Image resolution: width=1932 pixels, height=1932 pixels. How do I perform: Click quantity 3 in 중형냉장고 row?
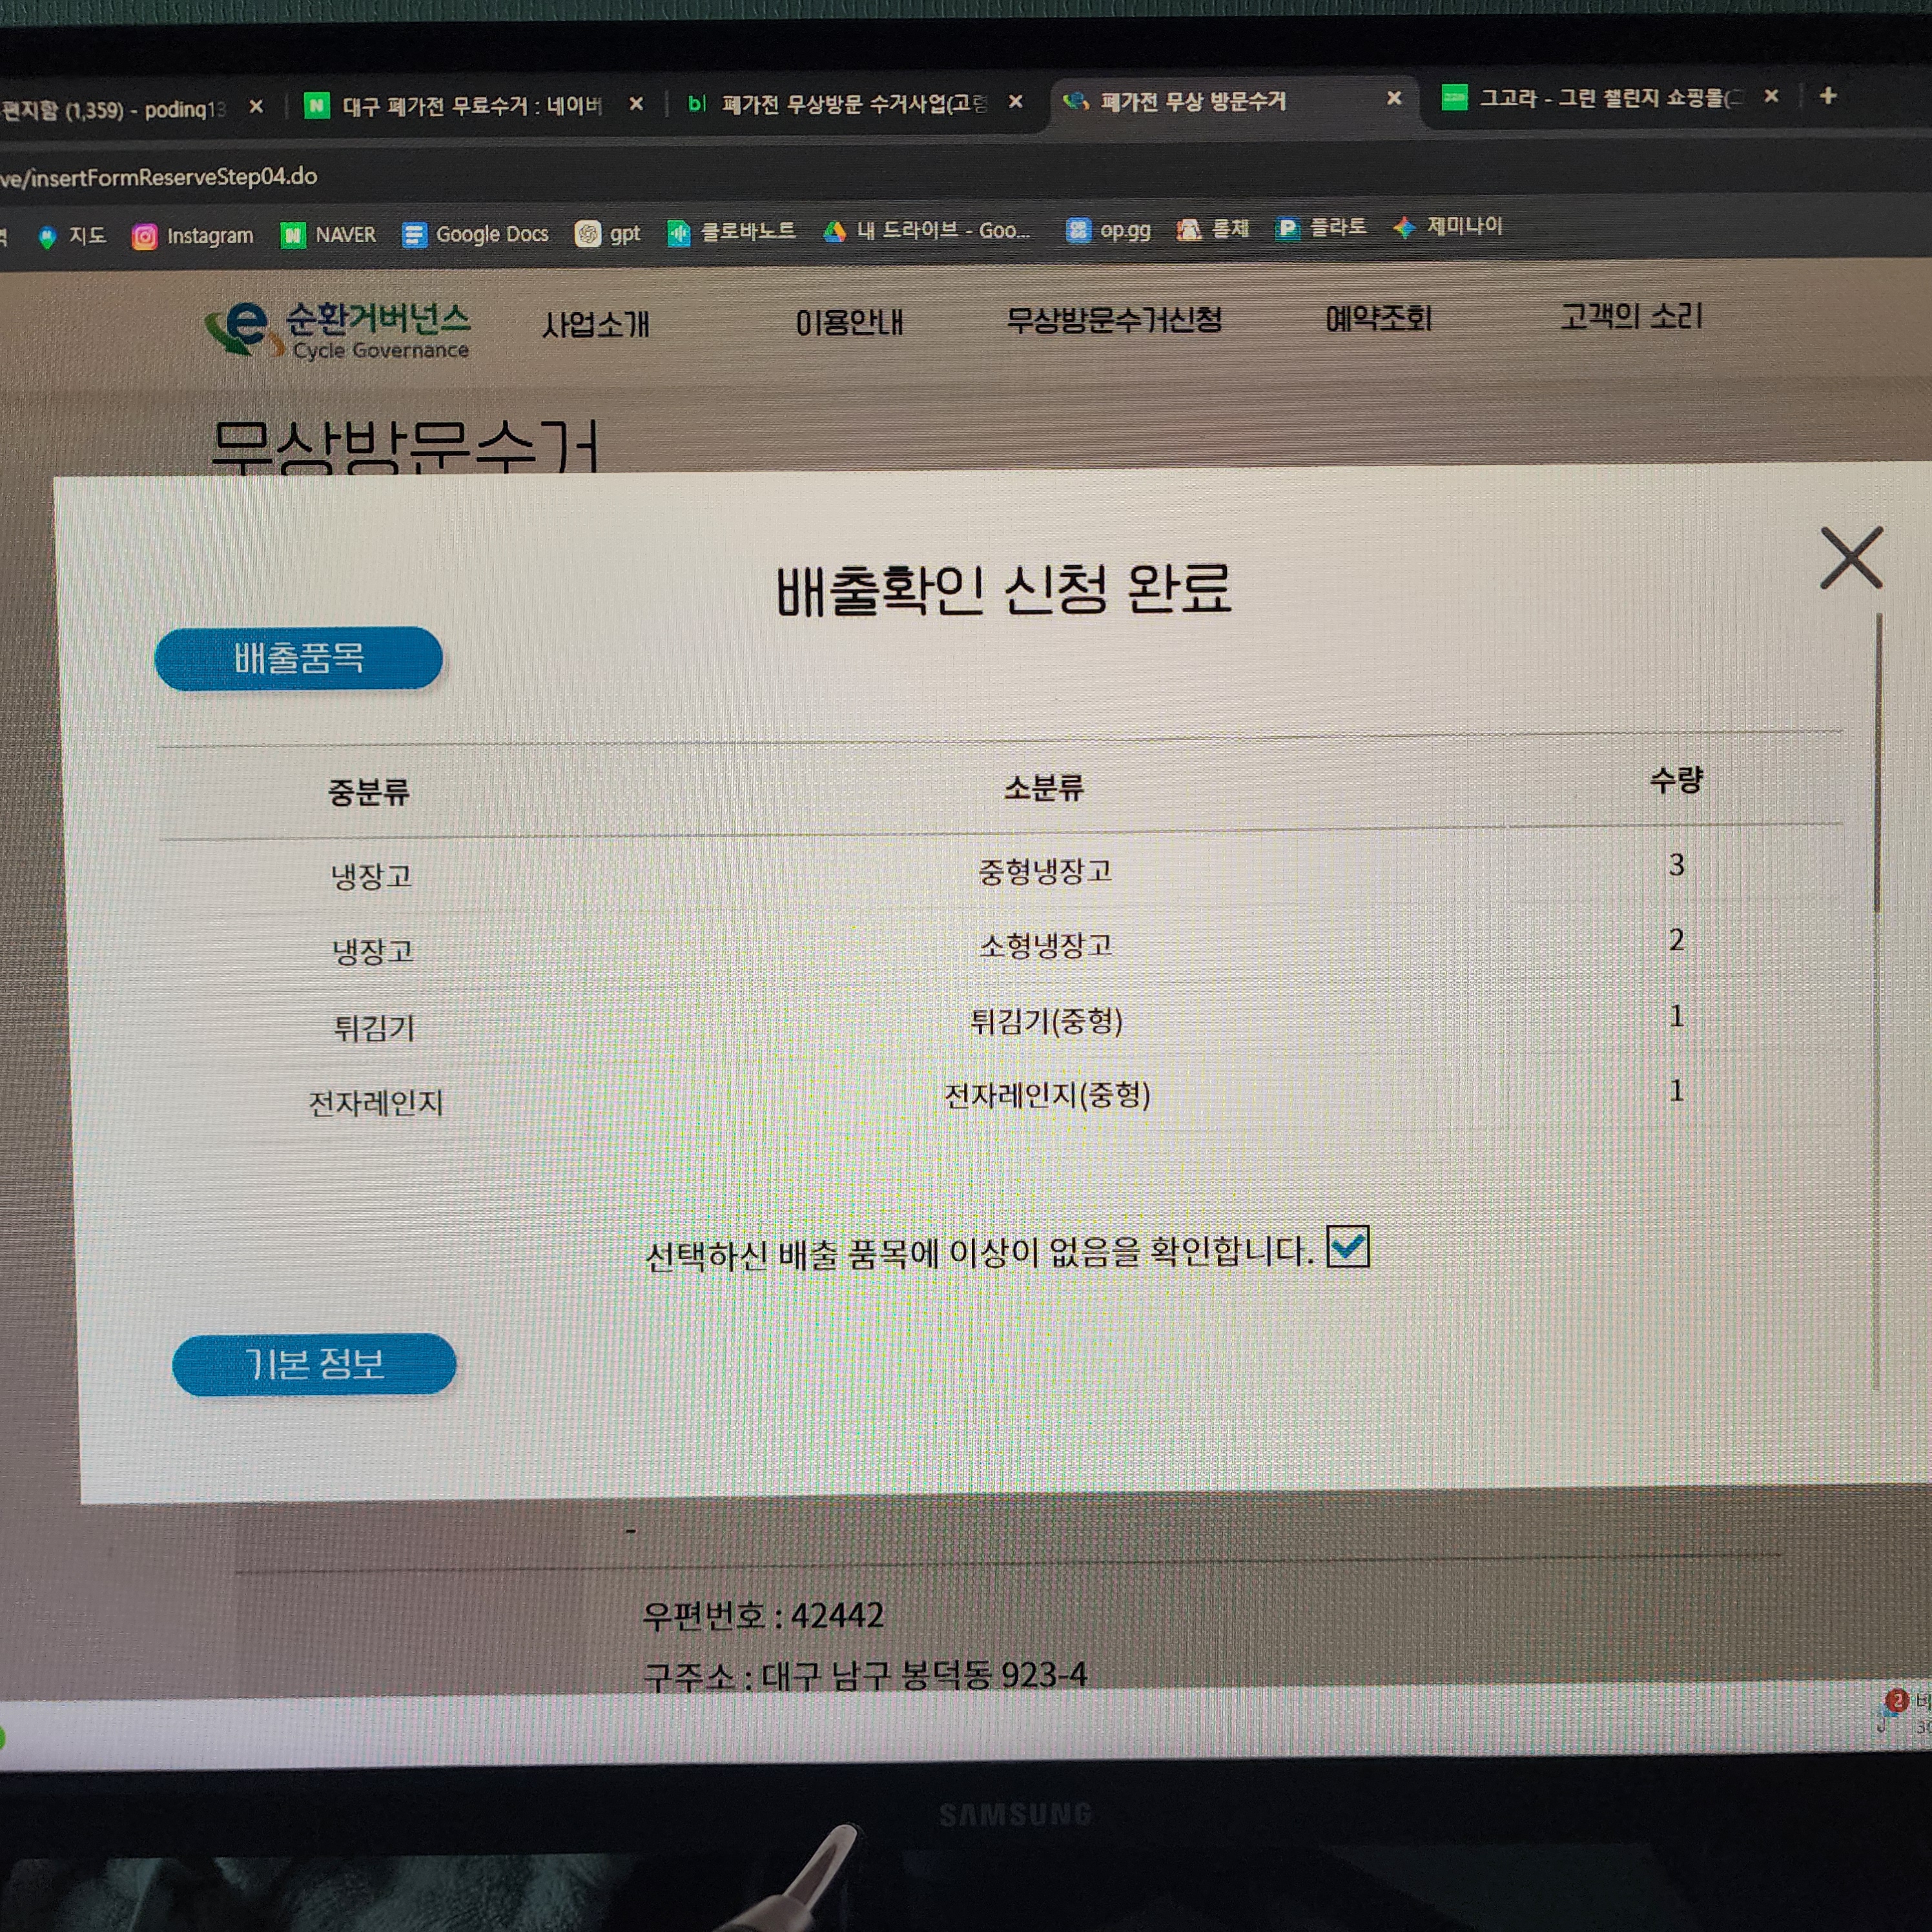click(x=1676, y=865)
